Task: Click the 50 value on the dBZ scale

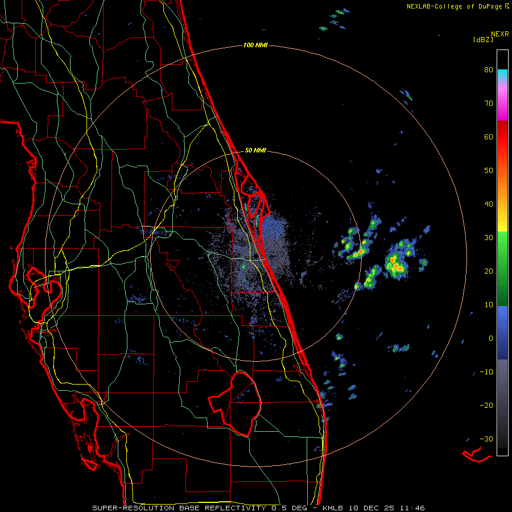Action: [489, 171]
